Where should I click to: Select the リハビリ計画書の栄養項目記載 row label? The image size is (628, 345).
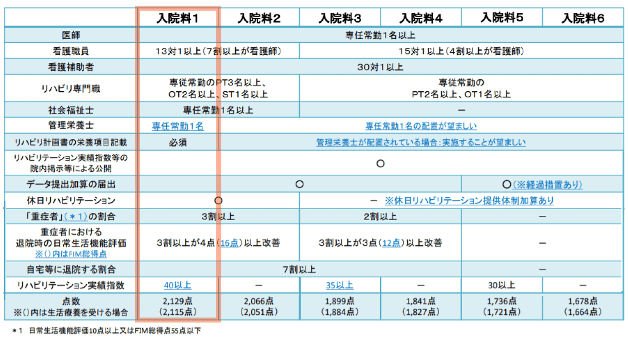tap(71, 142)
